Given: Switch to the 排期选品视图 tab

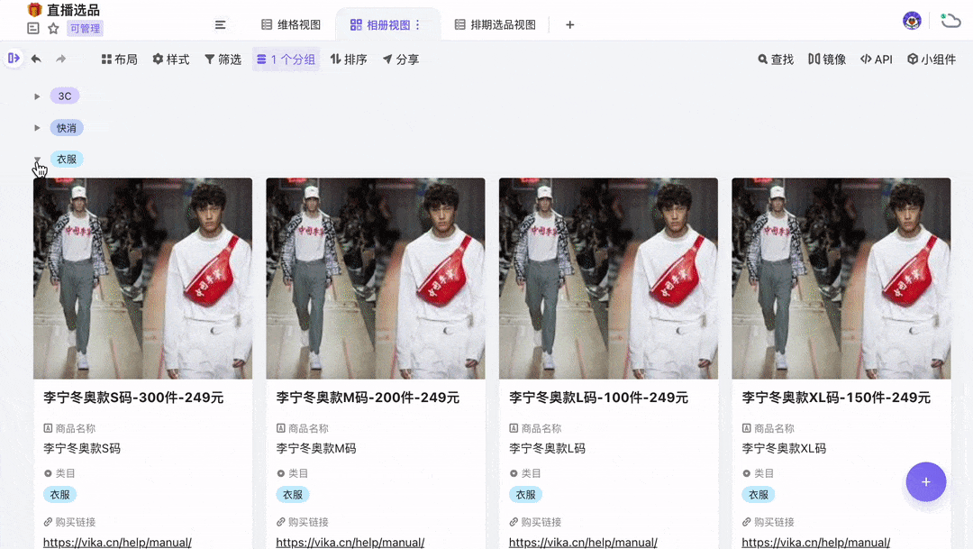Looking at the screenshot, I should click(x=494, y=23).
